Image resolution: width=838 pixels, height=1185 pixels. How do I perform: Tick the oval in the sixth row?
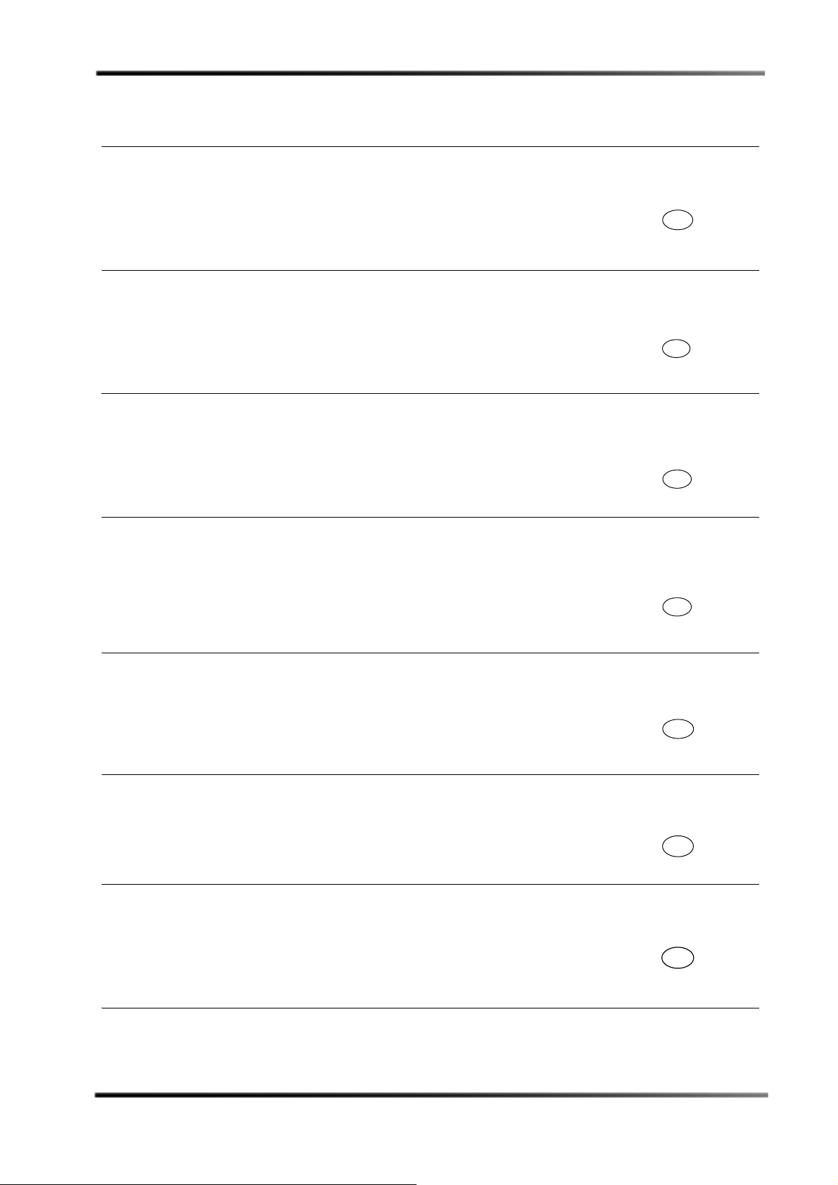[678, 847]
